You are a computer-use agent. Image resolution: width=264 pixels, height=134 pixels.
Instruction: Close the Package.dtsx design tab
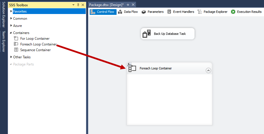point(133,5)
